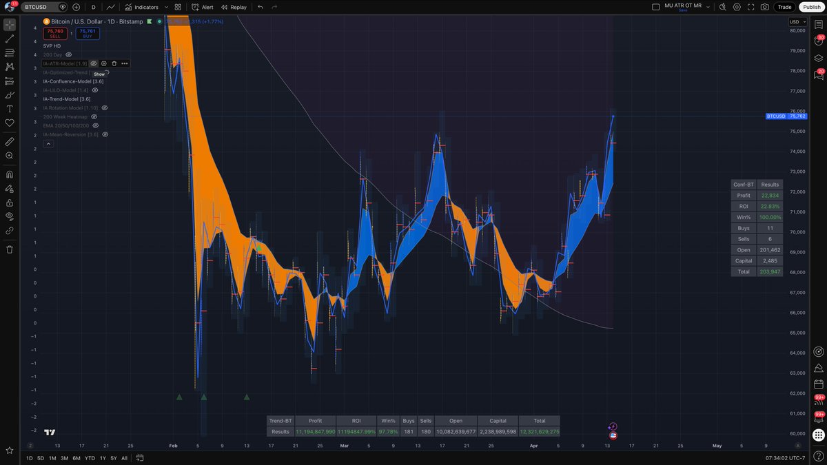Open the MU ATR OT MR layout name
The image size is (827, 465).
click(682, 6)
